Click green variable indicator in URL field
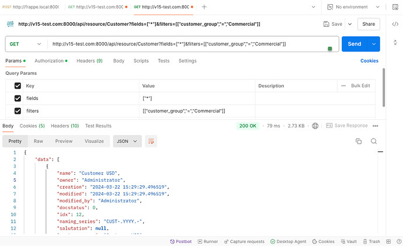The width and height of the screenshot is (403, 246). pos(330,48)
